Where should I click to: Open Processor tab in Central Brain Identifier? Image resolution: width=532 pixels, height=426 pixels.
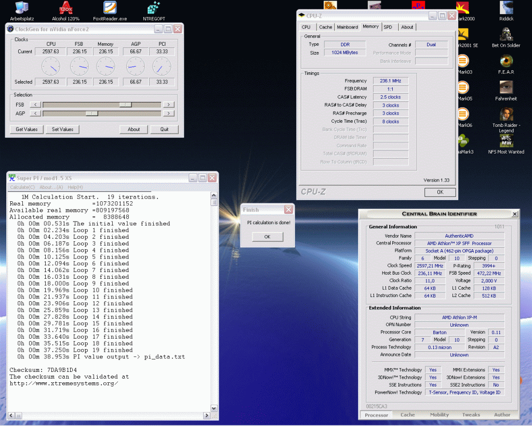[376, 415]
